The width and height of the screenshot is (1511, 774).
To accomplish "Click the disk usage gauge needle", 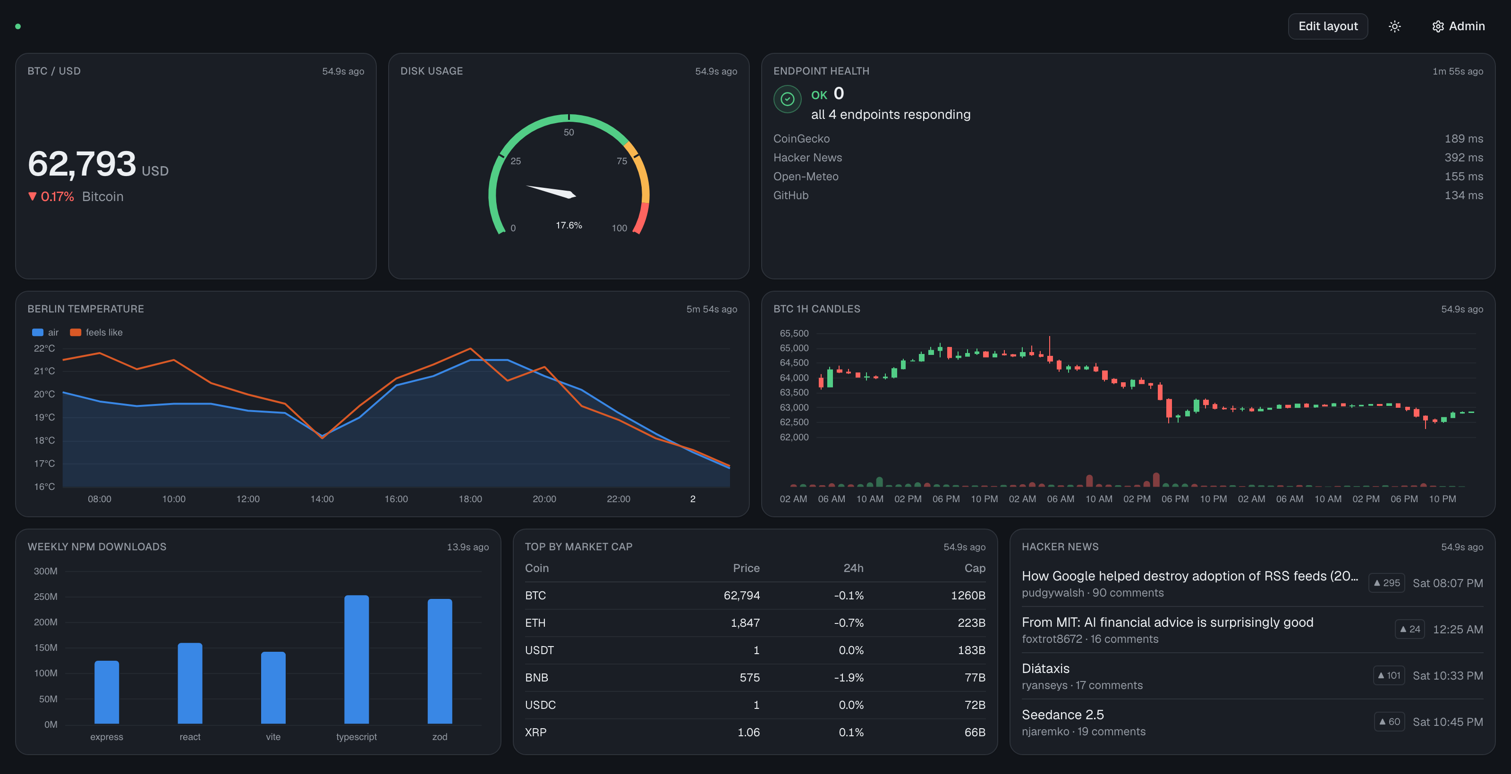I will [552, 192].
